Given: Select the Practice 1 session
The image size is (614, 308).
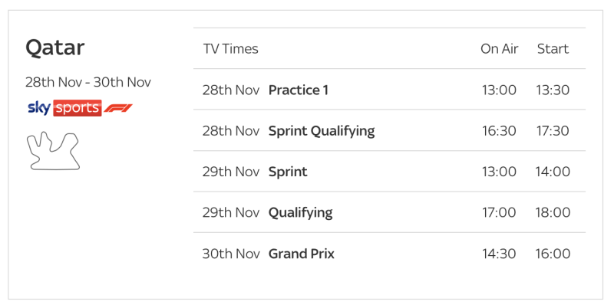Looking at the screenshot, I should pyautogui.click(x=298, y=90).
